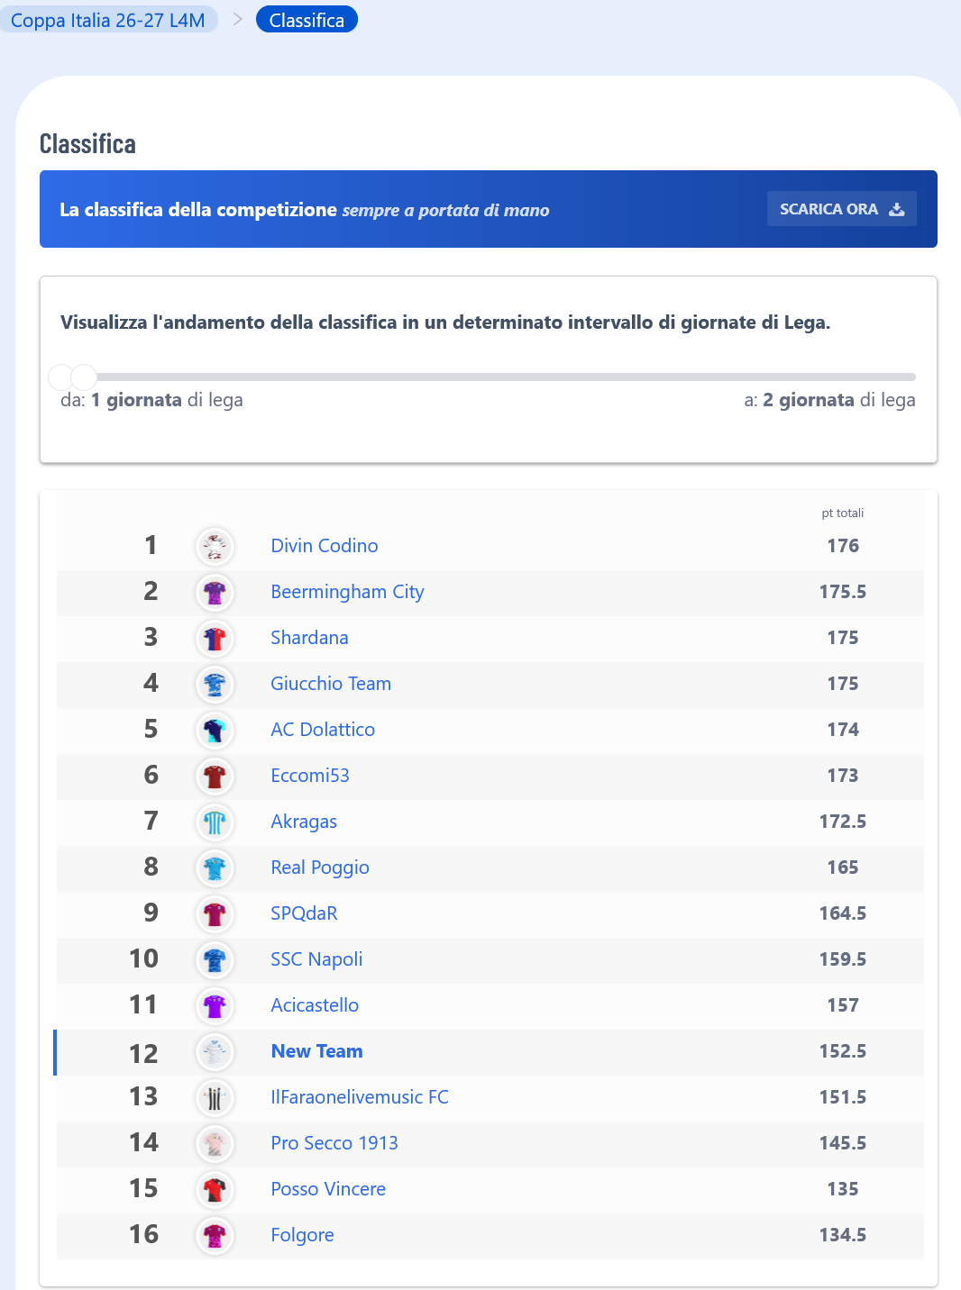Viewport: 961px width, 1290px height.
Task: Open the Real Poggio team link
Action: (320, 868)
